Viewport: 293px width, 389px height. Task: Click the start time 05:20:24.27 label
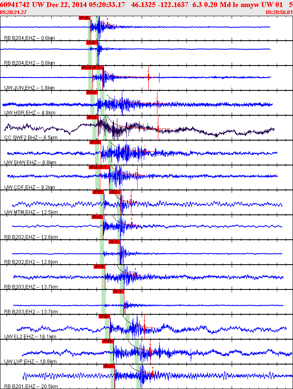(x=13, y=12)
